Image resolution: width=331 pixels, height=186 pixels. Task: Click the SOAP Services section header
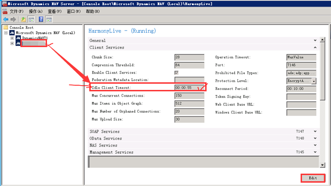click(x=204, y=131)
